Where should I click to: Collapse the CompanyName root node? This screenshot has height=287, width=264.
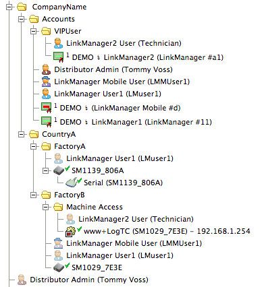pos(9,7)
